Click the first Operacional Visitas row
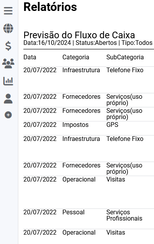This screenshot has height=244, width=154. coord(89,192)
